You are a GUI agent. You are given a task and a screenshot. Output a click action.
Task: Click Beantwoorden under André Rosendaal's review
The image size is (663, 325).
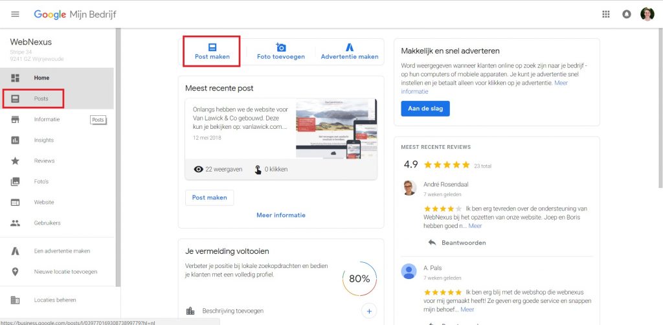[464, 243]
